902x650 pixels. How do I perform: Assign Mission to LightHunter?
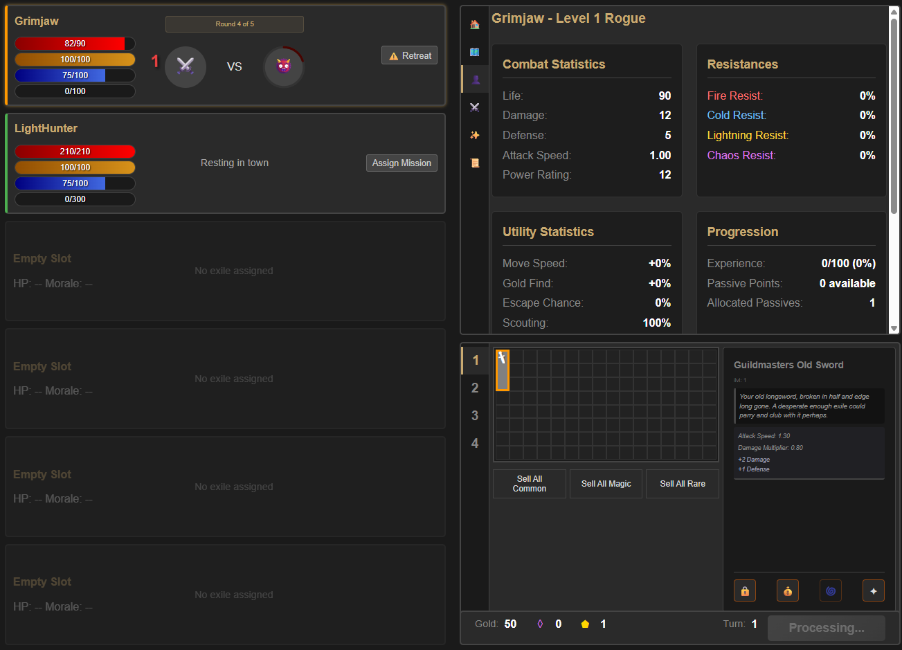tap(402, 163)
